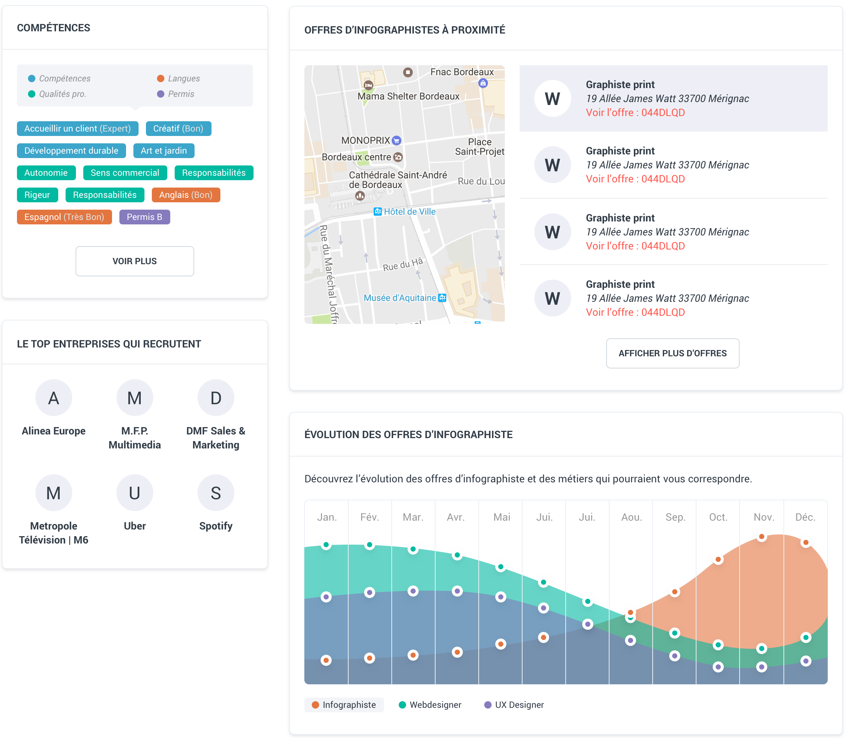Viewport: 852px width, 741px height.
Task: Click the Permis B skill tag
Action: point(144,217)
